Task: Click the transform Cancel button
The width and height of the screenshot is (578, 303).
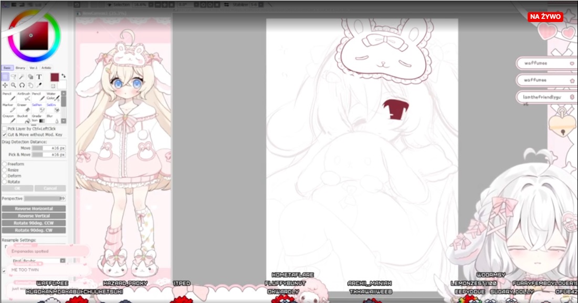Action: click(x=50, y=188)
